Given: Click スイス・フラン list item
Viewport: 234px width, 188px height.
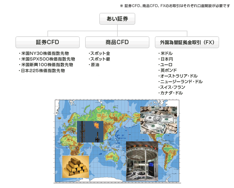Looking at the screenshot, I should (x=172, y=87).
